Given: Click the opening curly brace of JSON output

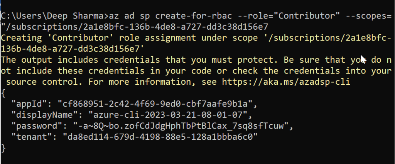Looking at the screenshot, I should tap(3, 93).
